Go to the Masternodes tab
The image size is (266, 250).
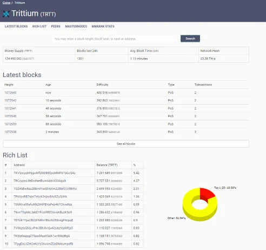click(x=76, y=27)
